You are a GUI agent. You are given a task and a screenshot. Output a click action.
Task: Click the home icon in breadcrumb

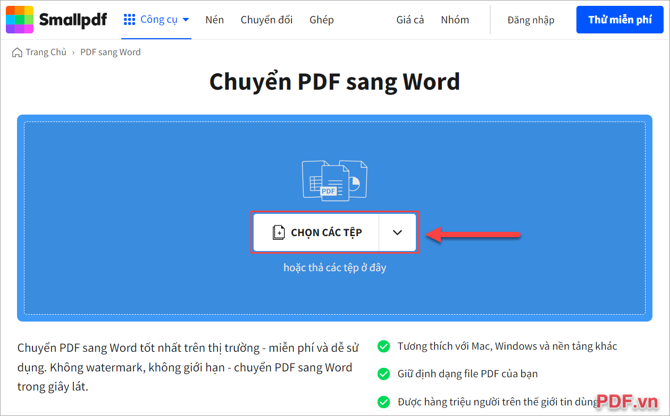click(x=17, y=52)
